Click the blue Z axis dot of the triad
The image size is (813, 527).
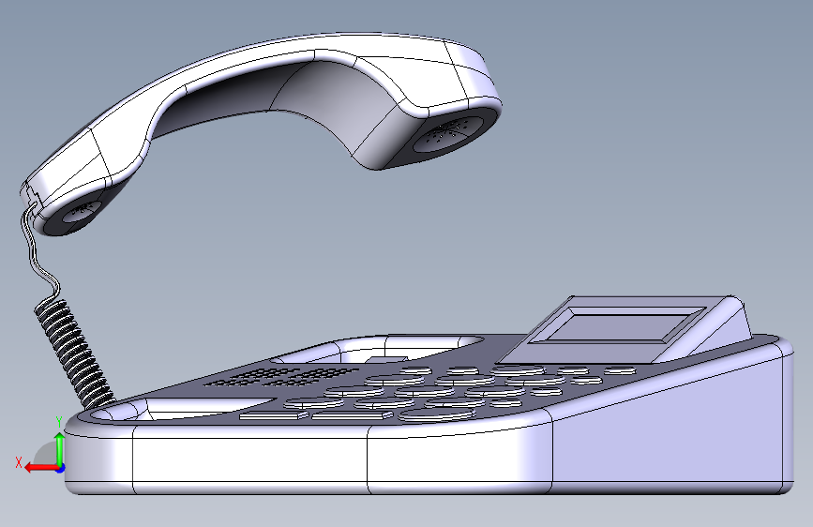(61, 468)
